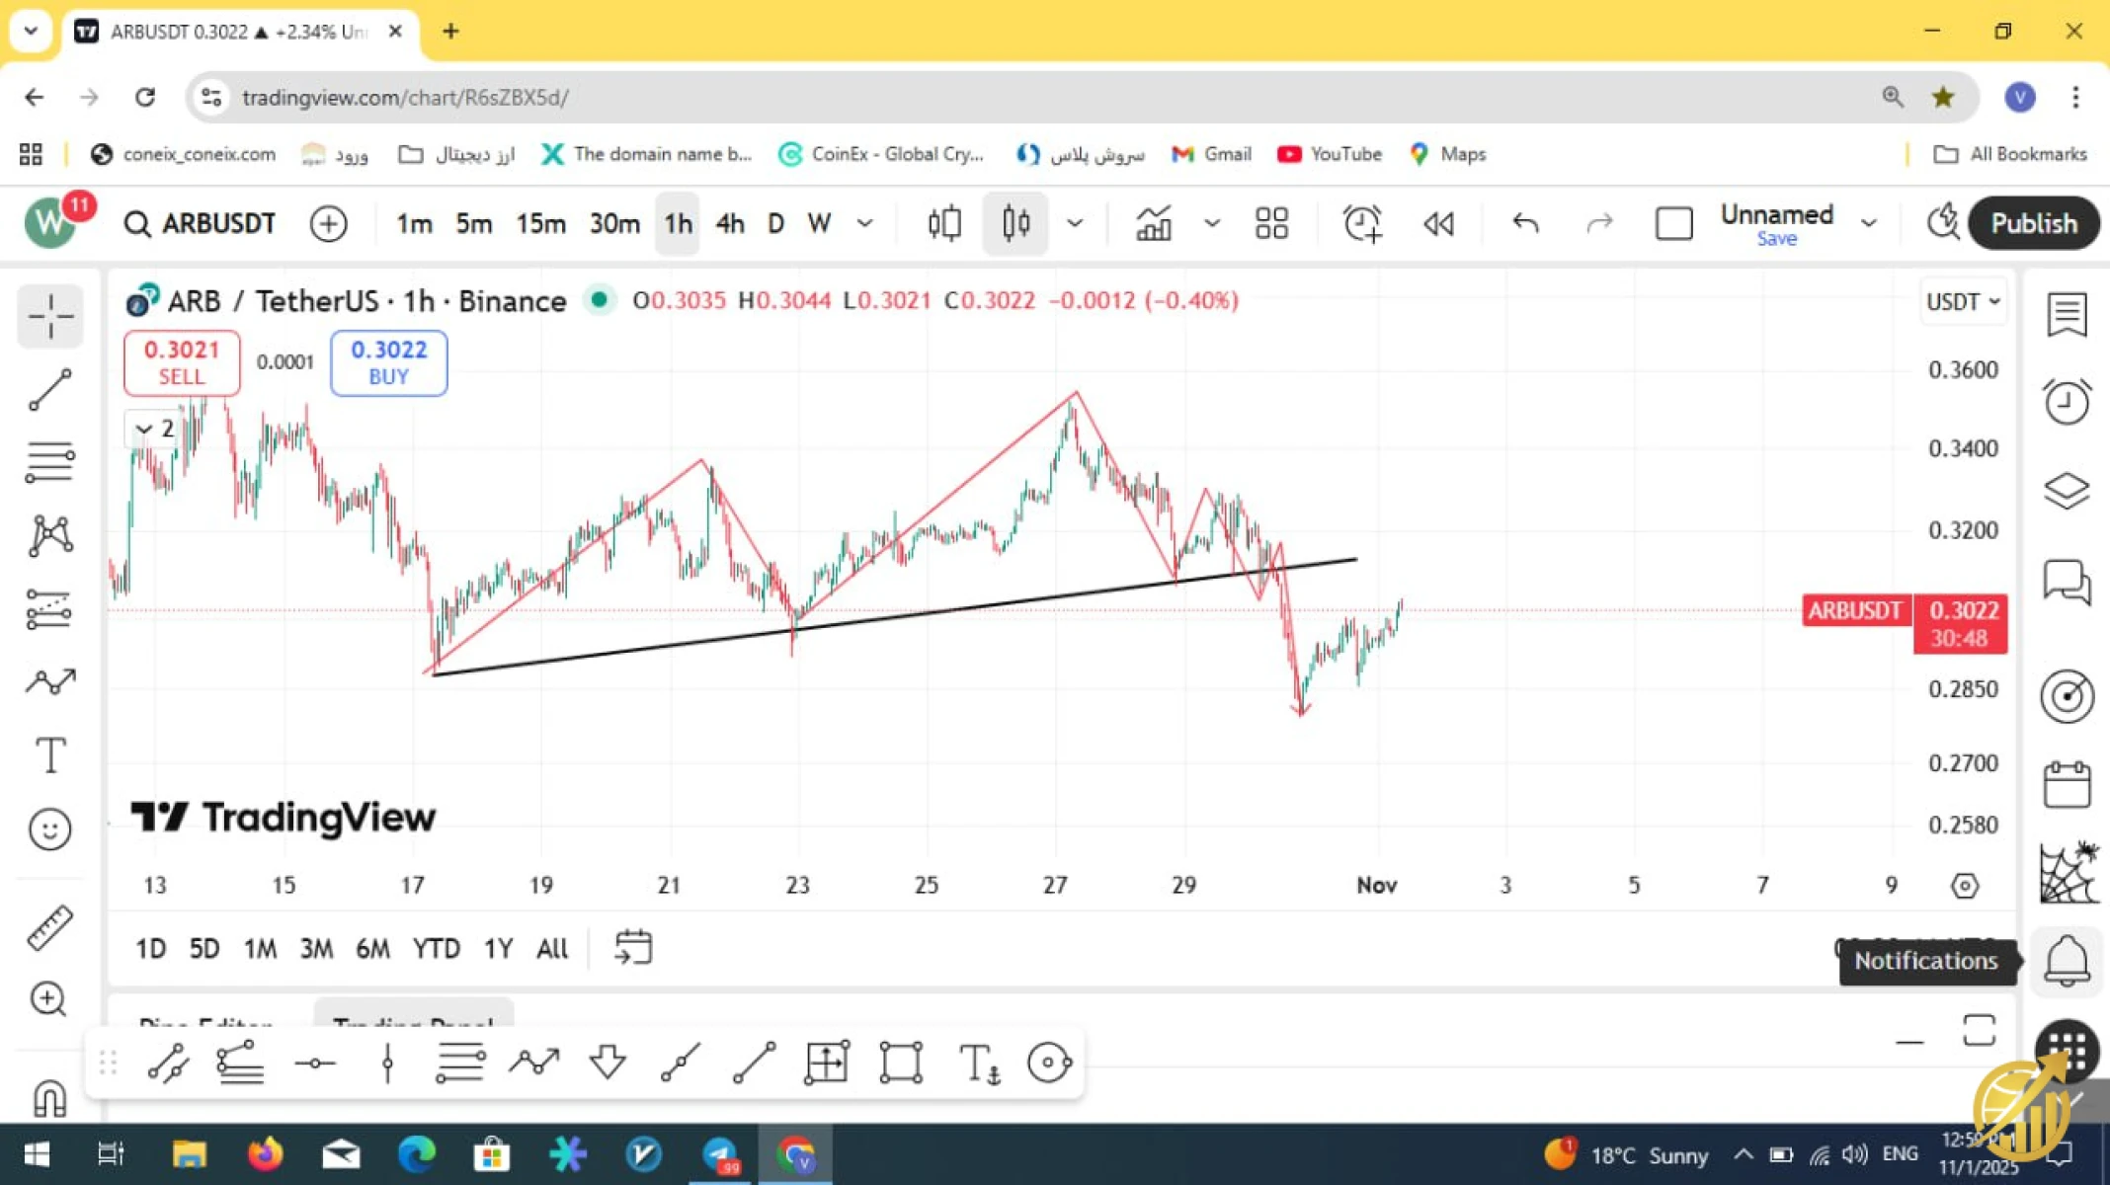
Task: Open the indicator templates grid
Action: pyautogui.click(x=1271, y=224)
